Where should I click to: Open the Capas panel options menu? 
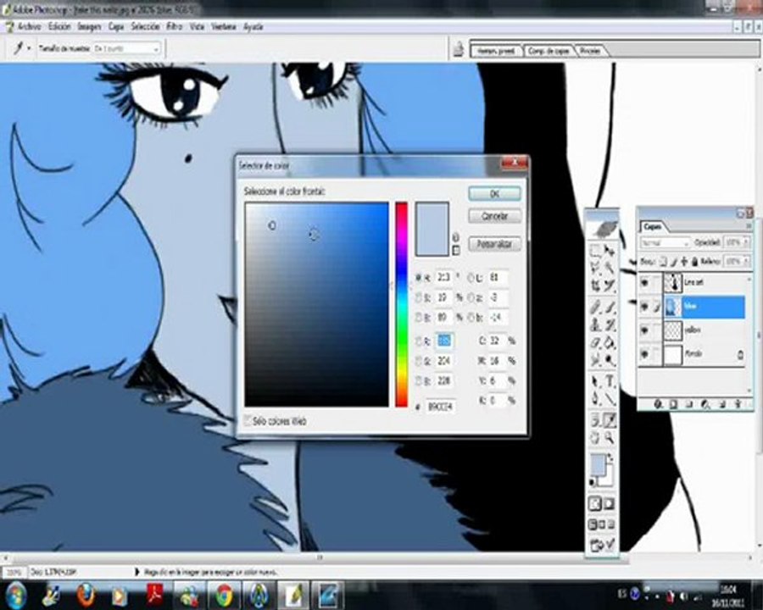749,226
